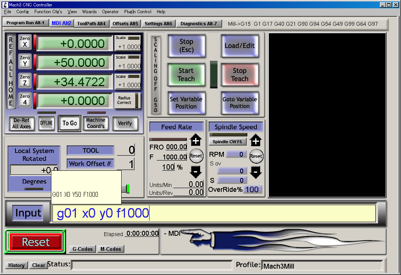
Task: Increase the spindle speed override arrow
Action: 256,141
